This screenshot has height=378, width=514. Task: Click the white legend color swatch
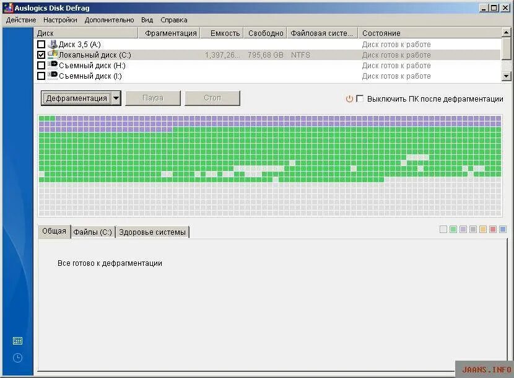pos(443,229)
